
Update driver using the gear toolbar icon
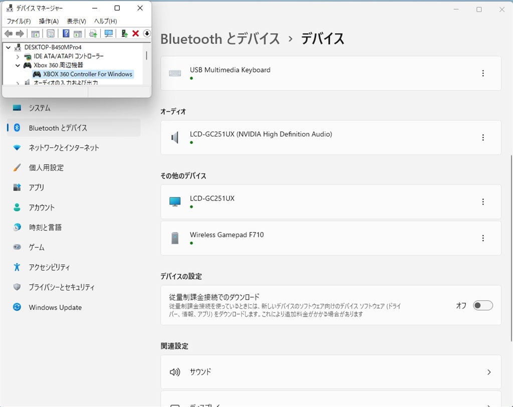point(93,33)
